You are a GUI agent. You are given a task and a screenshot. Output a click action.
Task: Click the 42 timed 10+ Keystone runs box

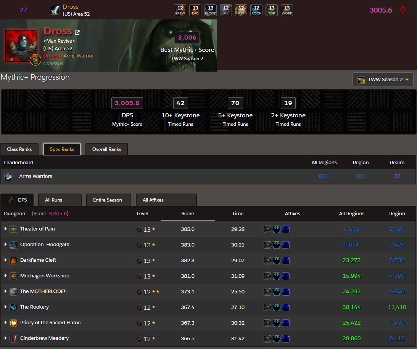pos(180,103)
